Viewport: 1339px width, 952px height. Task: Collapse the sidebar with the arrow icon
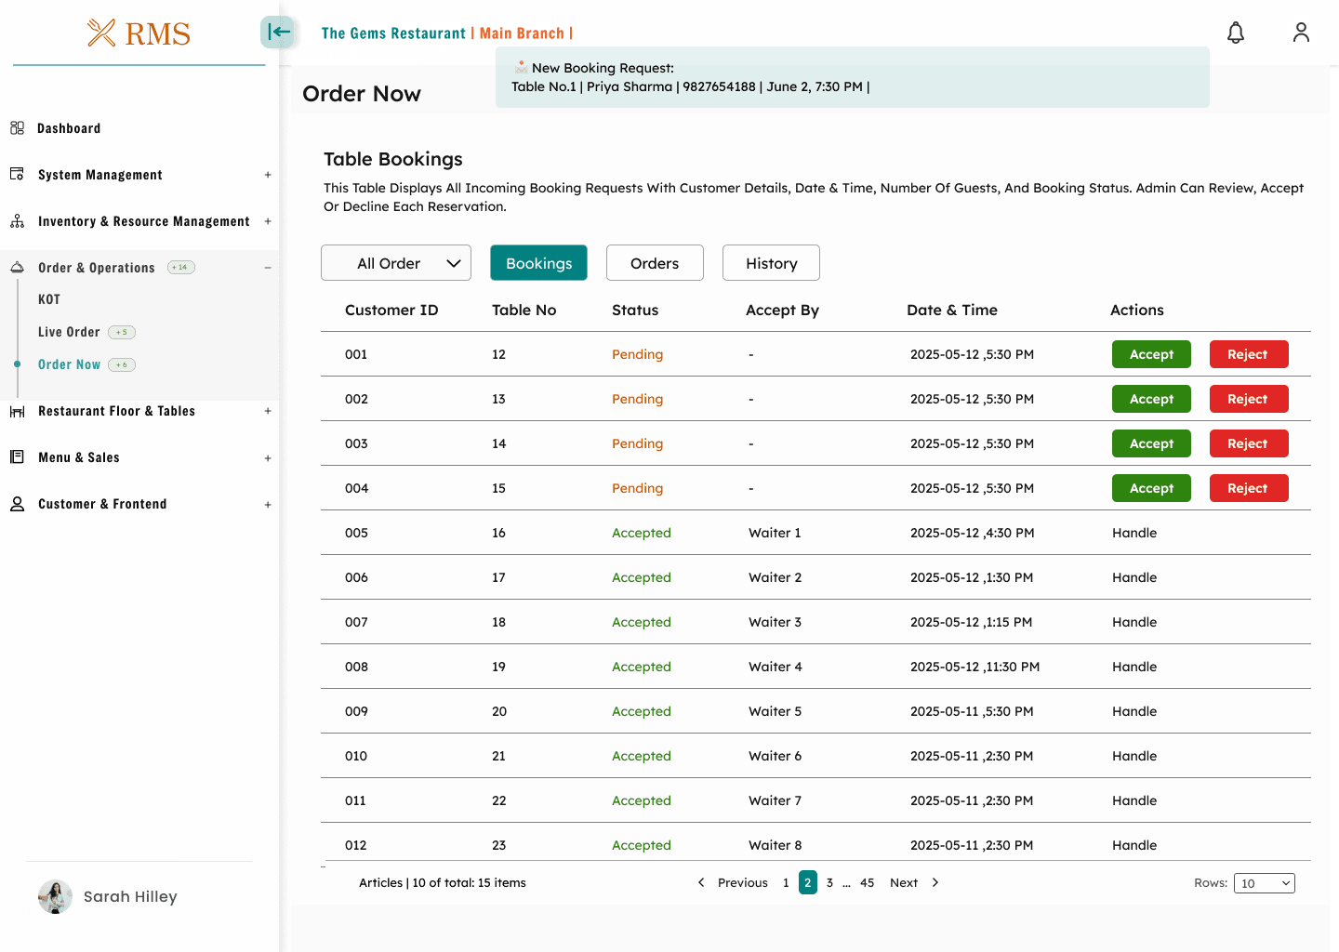pyautogui.click(x=277, y=33)
